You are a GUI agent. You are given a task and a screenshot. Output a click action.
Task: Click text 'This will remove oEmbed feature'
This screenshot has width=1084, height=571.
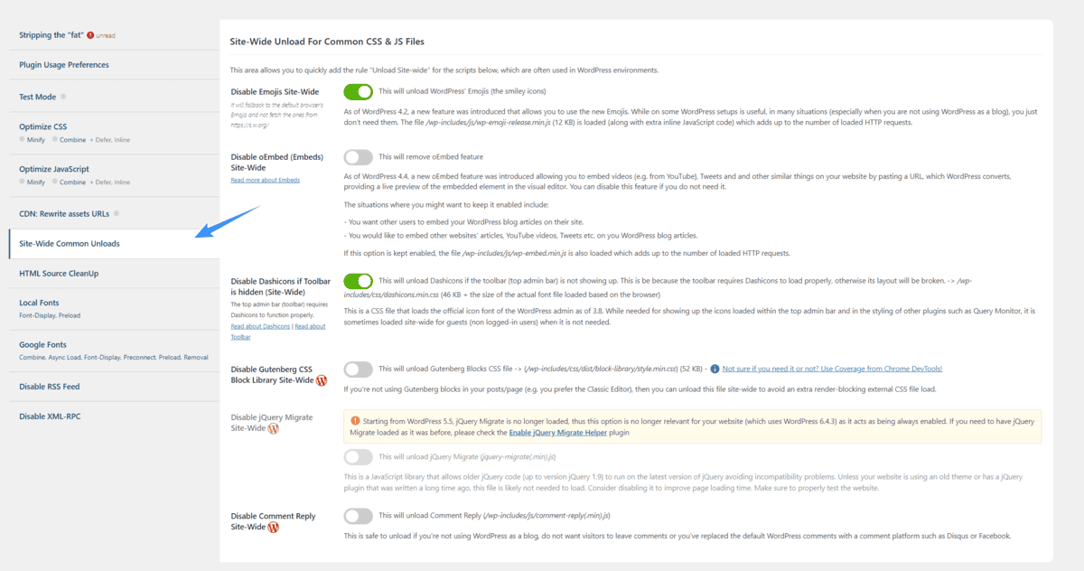(x=433, y=156)
